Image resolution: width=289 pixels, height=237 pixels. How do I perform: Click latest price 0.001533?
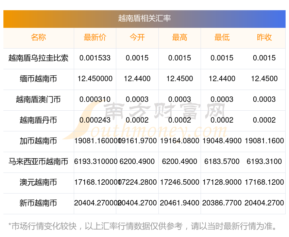pyautogui.click(x=95, y=58)
